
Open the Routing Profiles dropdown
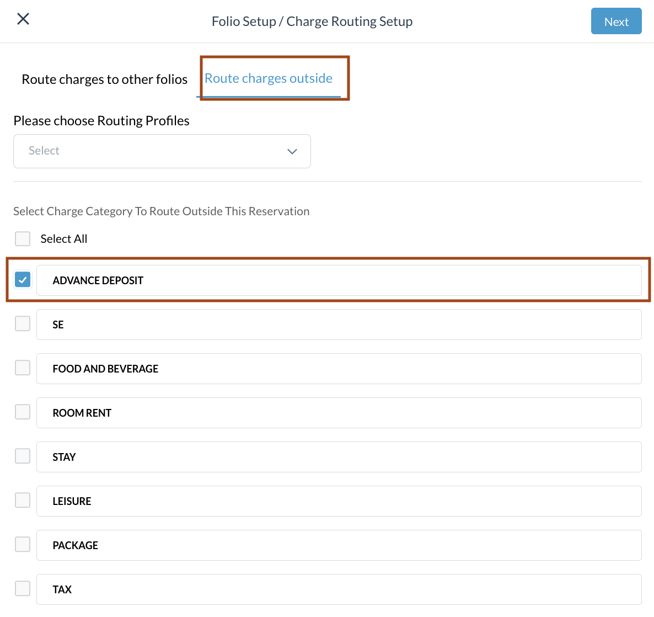click(x=162, y=151)
